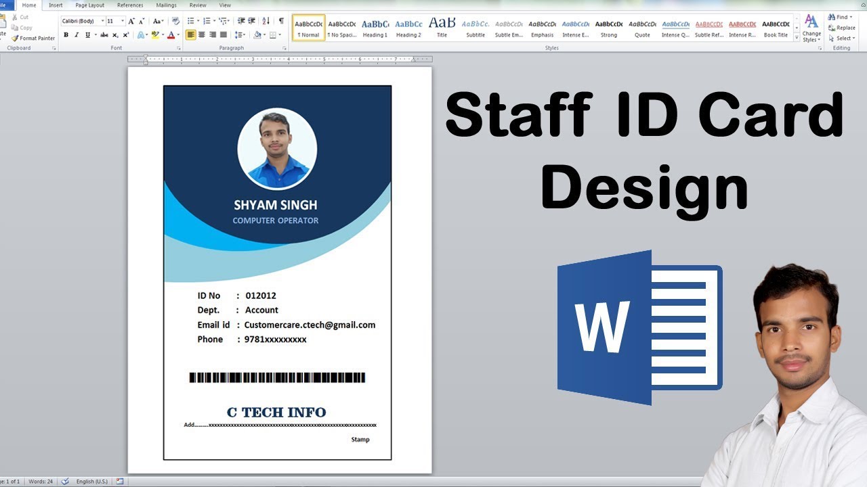This screenshot has height=487, width=867.
Task: Click the Replace button in Editing
Action: (x=841, y=28)
